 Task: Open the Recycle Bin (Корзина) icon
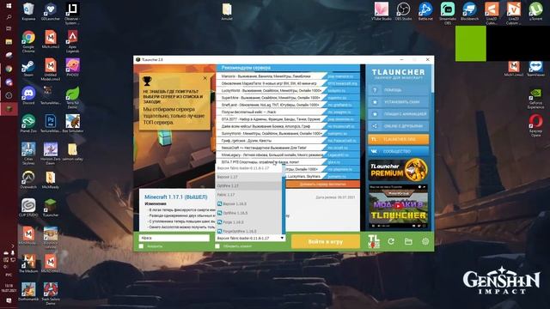(x=28, y=11)
